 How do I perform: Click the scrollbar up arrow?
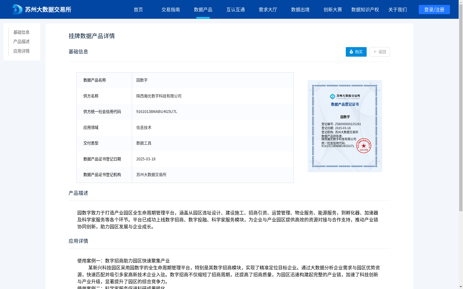(x=461, y=2)
